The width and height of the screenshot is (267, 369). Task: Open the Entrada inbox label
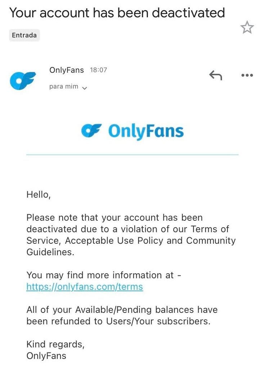(x=24, y=35)
